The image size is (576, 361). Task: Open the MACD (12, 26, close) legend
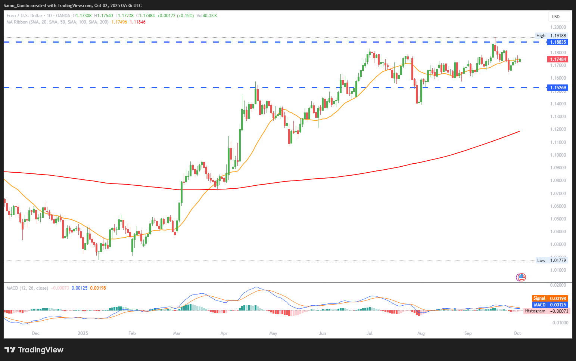pyautogui.click(x=27, y=288)
